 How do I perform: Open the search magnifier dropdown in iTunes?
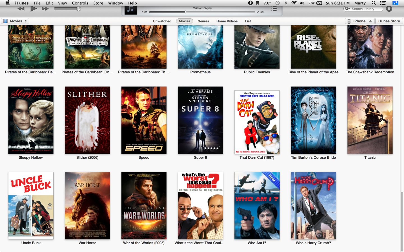click(x=348, y=9)
